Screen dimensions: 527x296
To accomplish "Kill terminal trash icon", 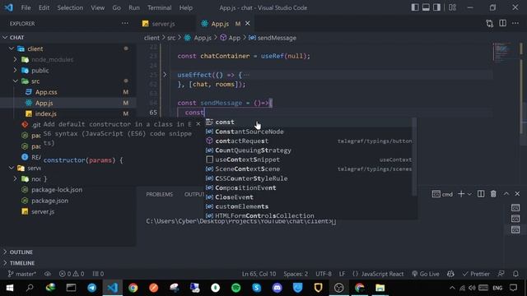I will tap(493, 194).
